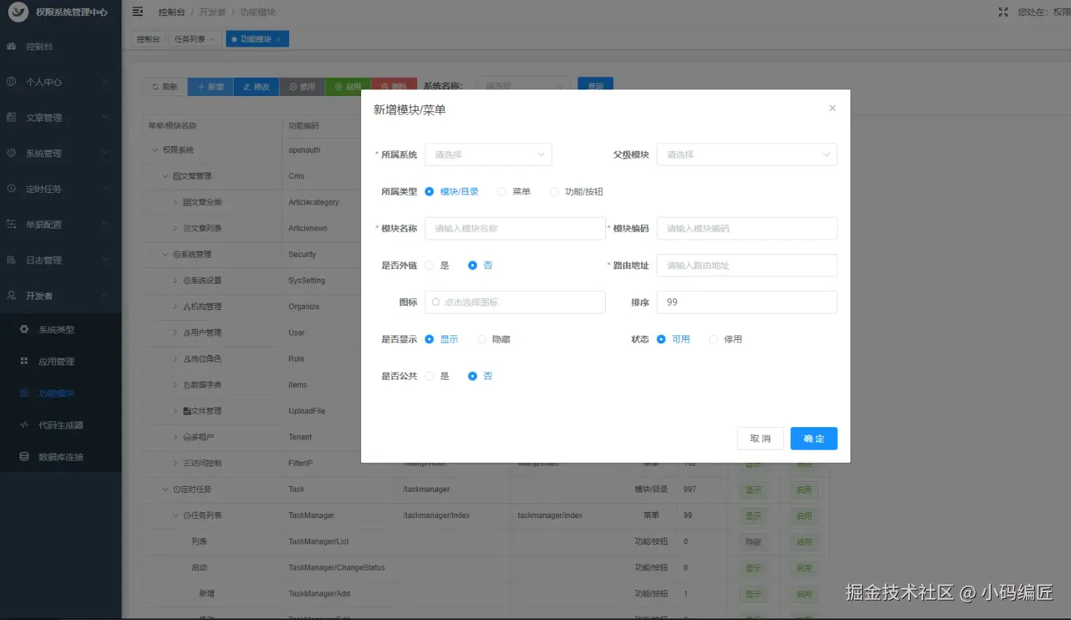
Task: Select 功能/按钮 radio for 所属类型
Action: tap(554, 191)
